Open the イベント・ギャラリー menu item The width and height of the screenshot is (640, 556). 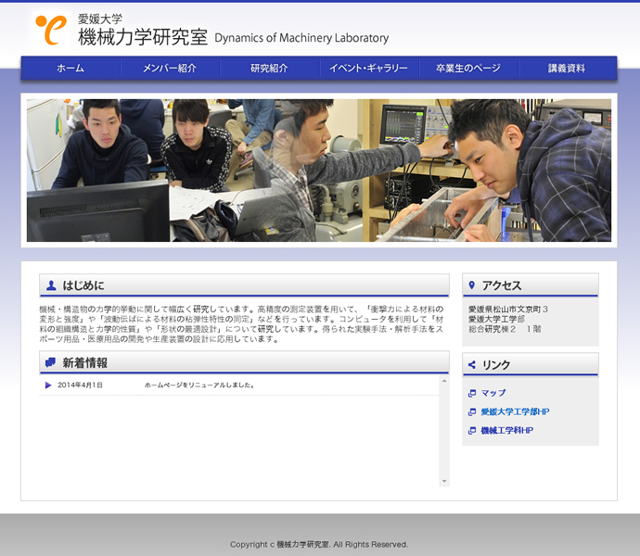click(368, 69)
